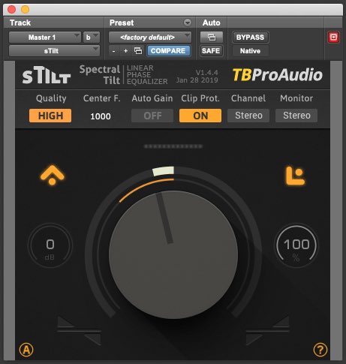This screenshot has height=364, width=346.
Task: Toggle Clip Prot. ON button
Action: (x=200, y=116)
